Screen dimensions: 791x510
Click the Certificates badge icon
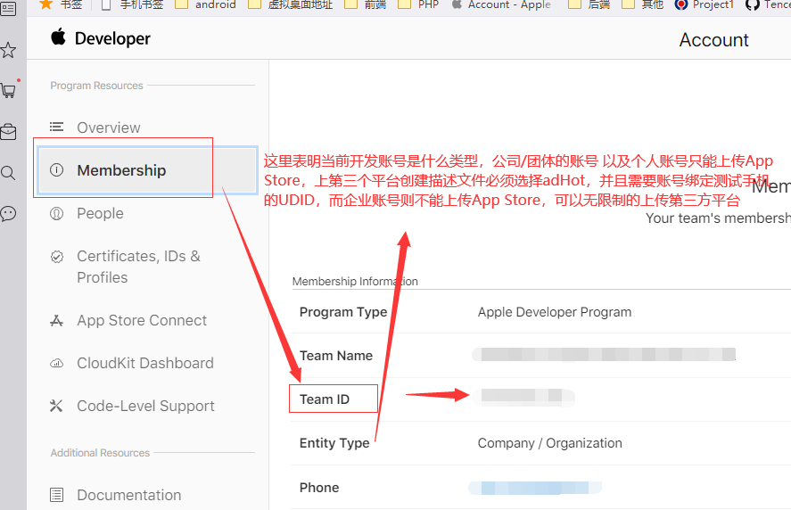[57, 257]
